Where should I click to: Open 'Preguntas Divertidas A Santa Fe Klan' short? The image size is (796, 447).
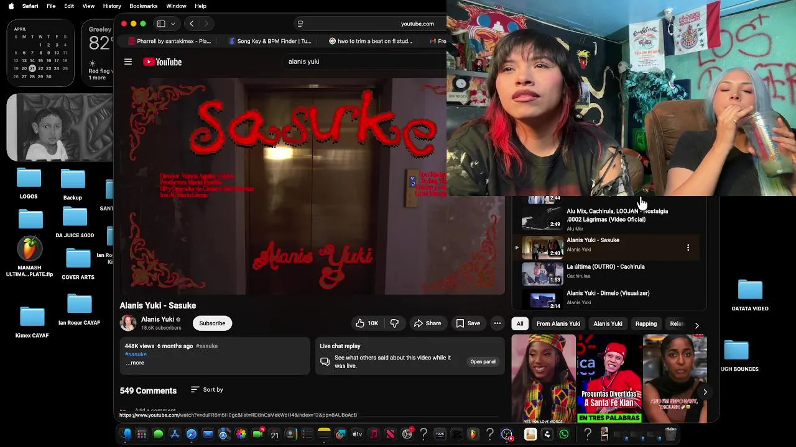[609, 379]
